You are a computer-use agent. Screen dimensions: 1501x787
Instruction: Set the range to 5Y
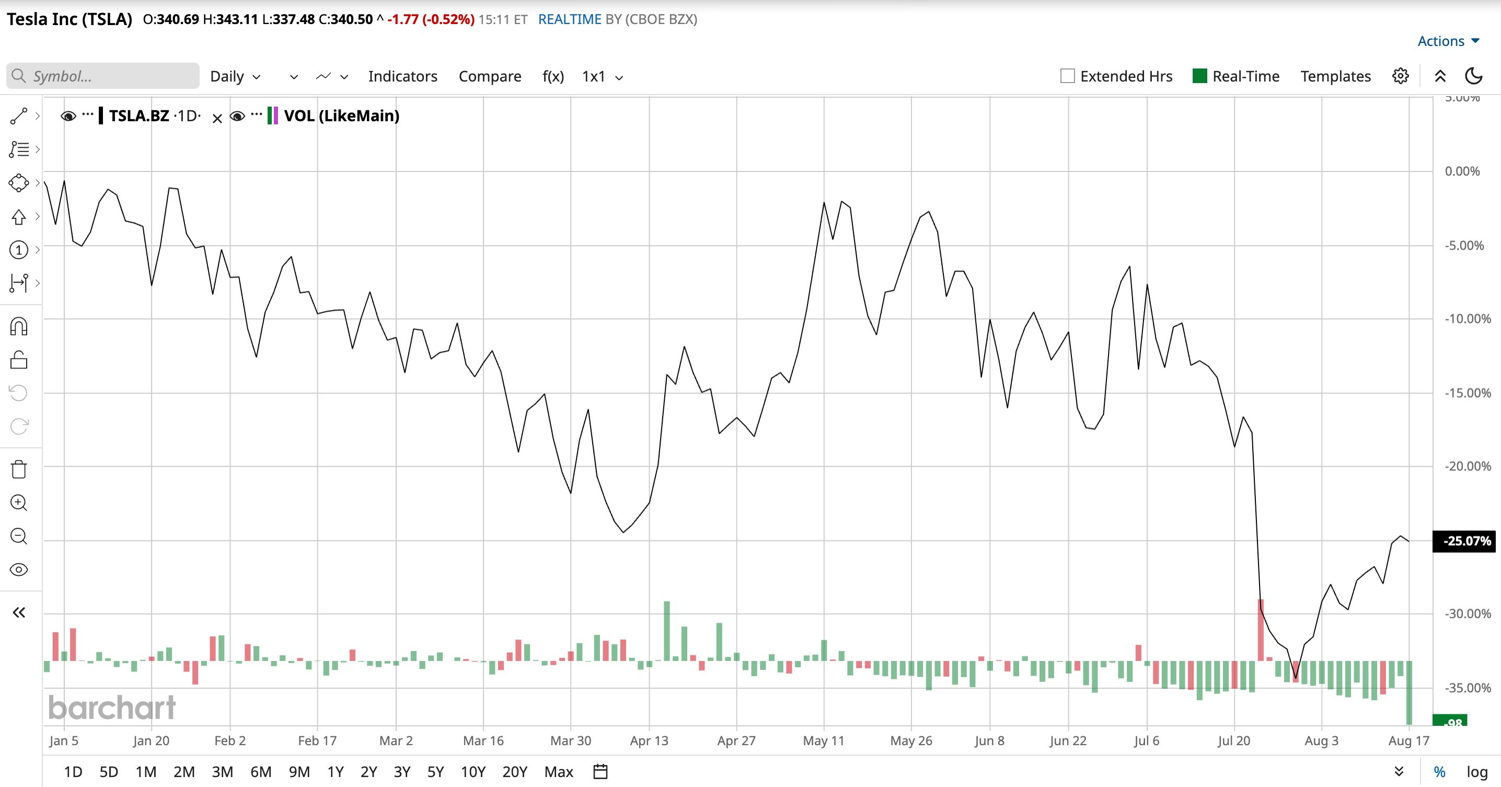[x=436, y=772]
